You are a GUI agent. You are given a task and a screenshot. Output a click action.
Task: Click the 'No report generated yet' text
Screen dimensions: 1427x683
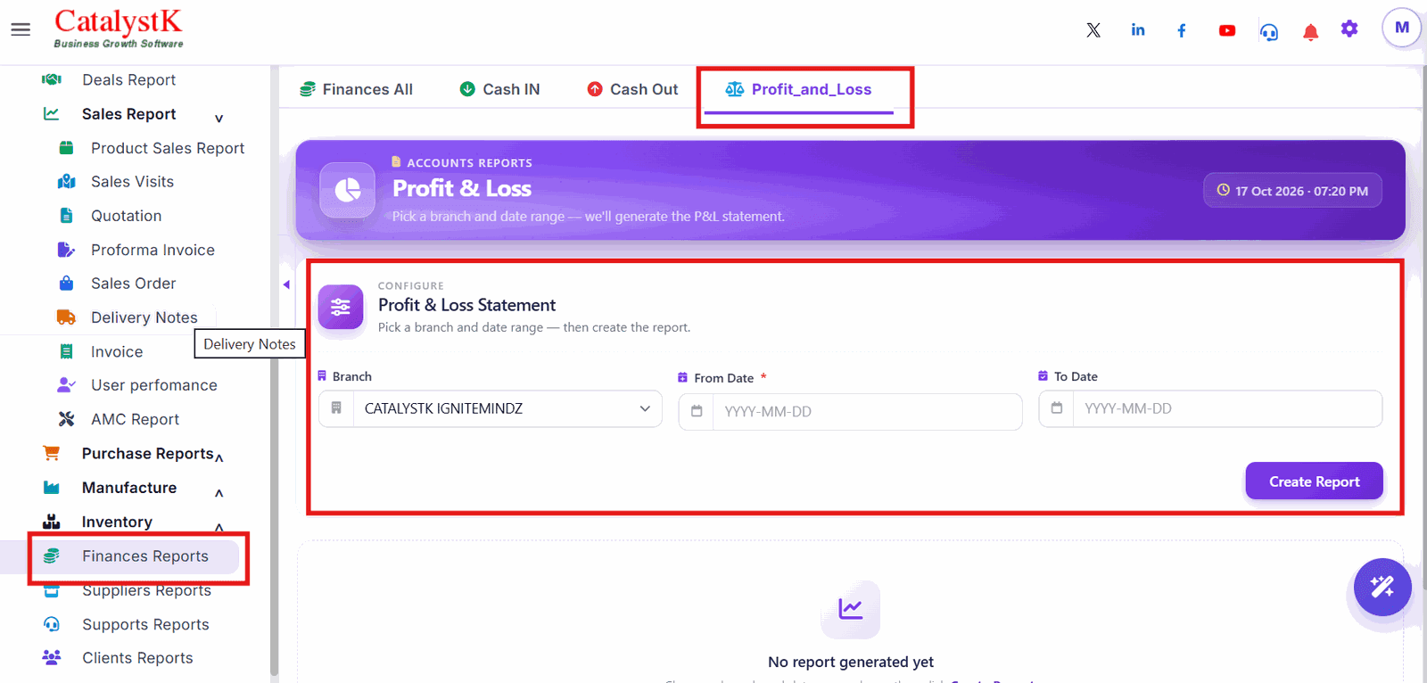tap(851, 662)
